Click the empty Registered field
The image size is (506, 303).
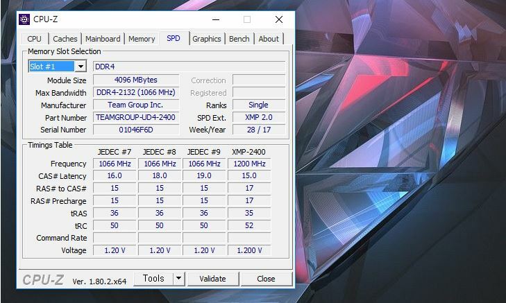click(258, 92)
